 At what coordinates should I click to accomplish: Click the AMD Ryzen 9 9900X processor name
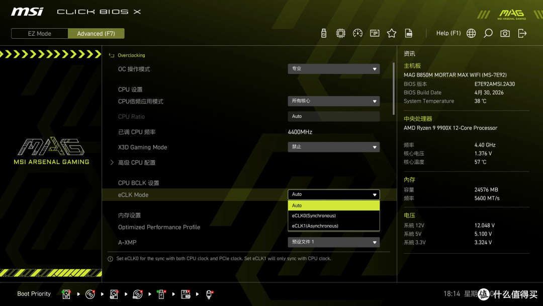[x=450, y=128]
